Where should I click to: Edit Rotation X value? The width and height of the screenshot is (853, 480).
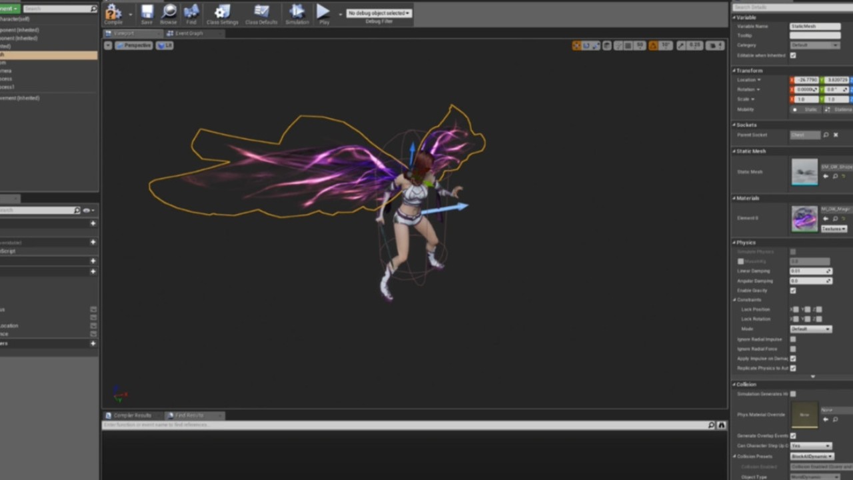tap(806, 89)
